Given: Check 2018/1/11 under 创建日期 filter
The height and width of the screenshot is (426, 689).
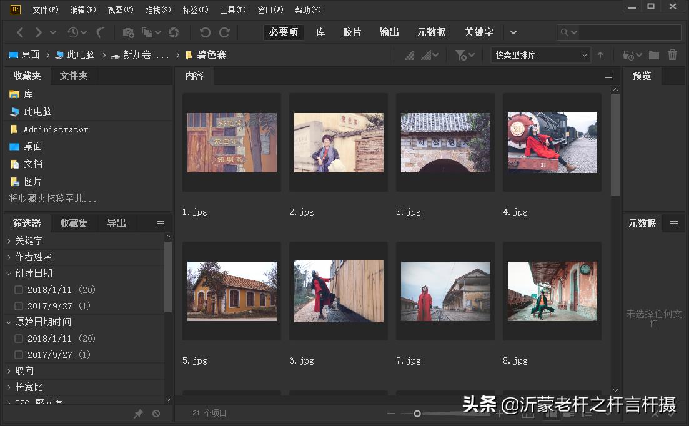Looking at the screenshot, I should click(19, 290).
